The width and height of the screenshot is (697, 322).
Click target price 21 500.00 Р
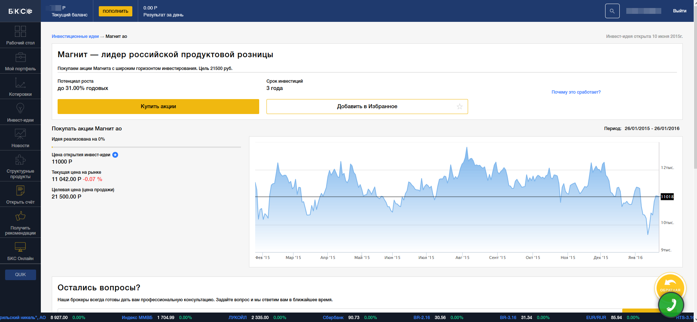point(66,197)
